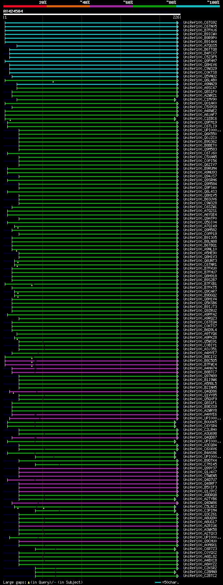223x585 pixels.
Task: Open hit UniRef100_B7FHJ6
Action: click(200, 30)
